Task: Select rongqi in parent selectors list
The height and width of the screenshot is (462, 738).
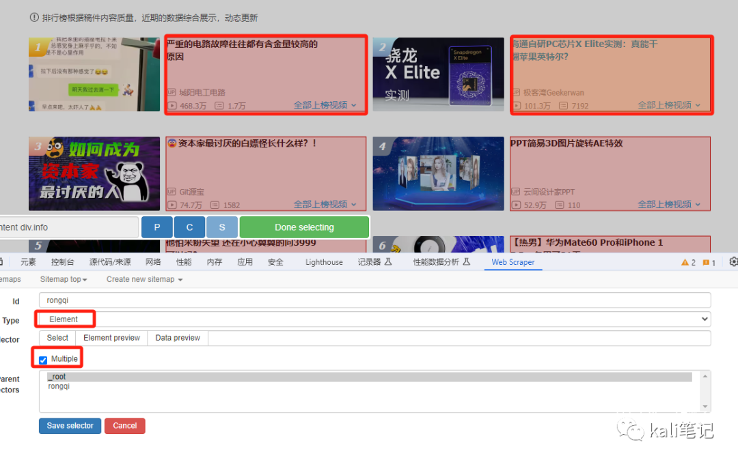Action: [x=370, y=386]
